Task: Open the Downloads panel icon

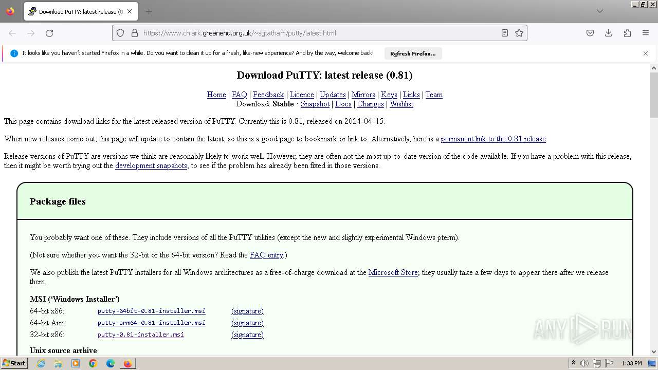Action: 609,33
